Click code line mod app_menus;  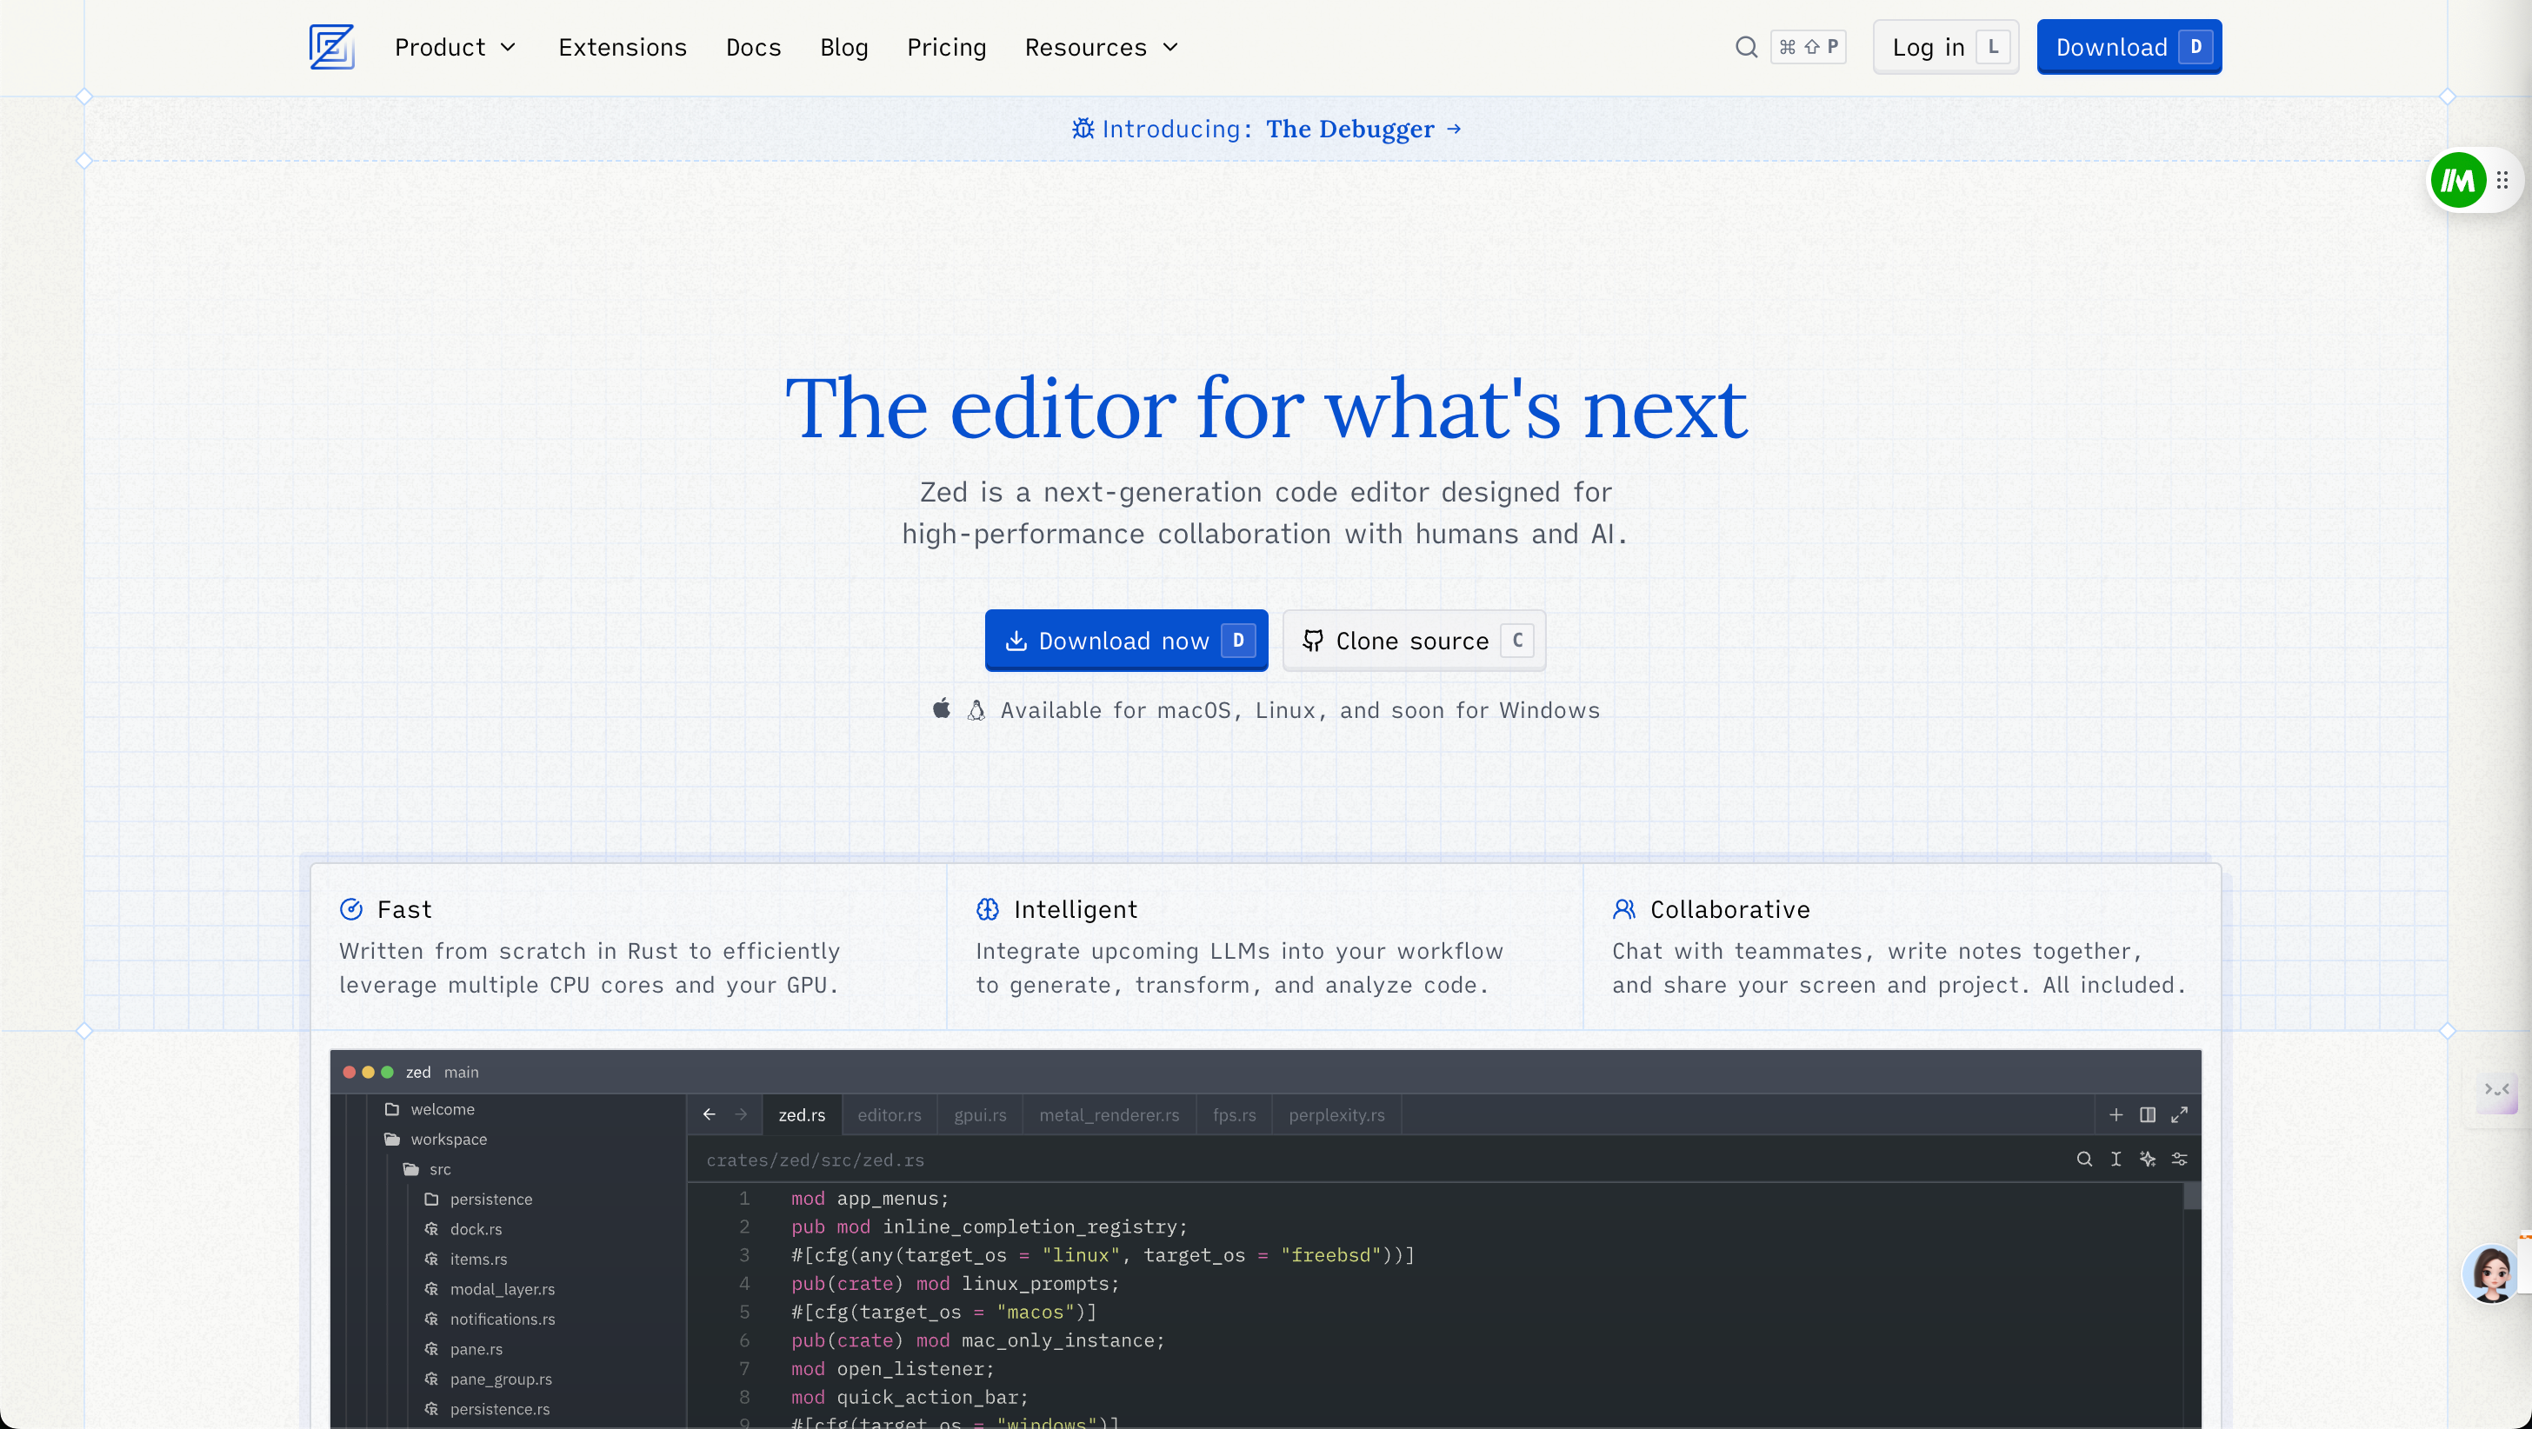pos(870,1198)
